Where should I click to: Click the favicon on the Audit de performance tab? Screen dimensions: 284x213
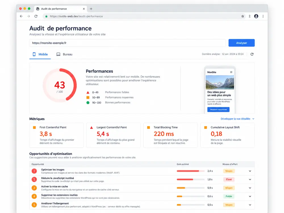(x=38, y=9)
